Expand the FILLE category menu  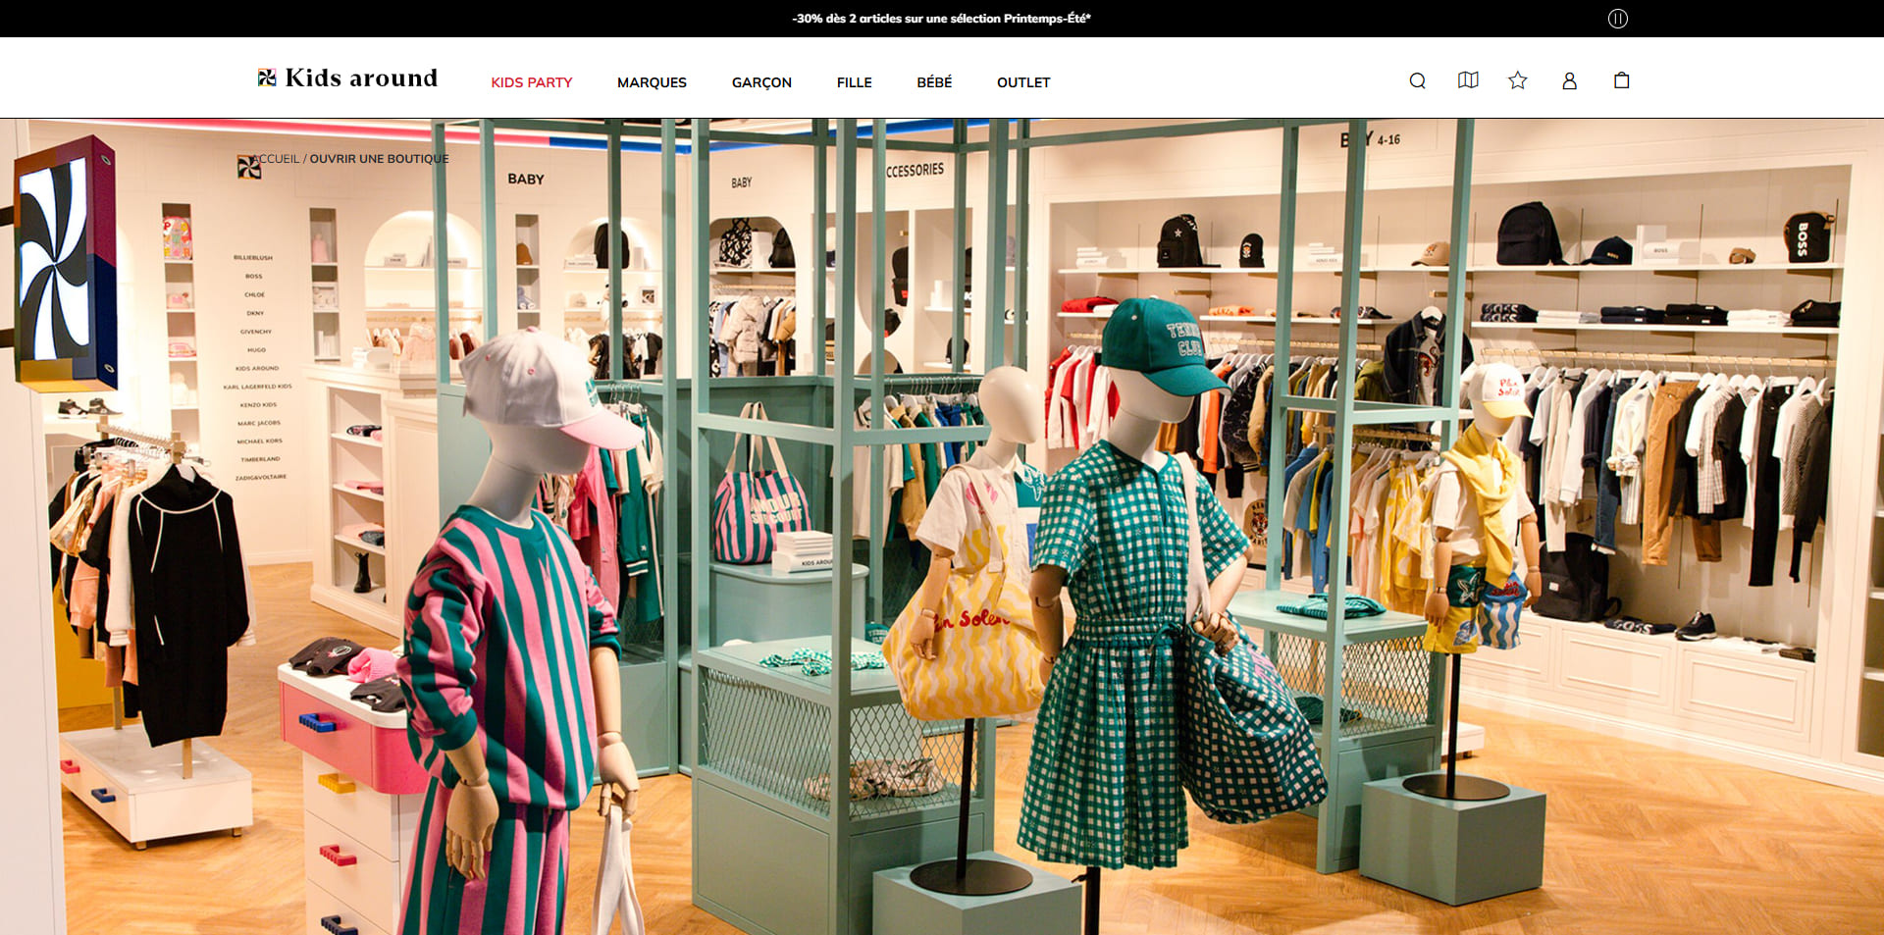854,82
